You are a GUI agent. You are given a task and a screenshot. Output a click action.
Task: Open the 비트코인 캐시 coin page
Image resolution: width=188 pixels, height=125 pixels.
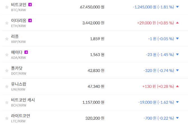(23, 100)
